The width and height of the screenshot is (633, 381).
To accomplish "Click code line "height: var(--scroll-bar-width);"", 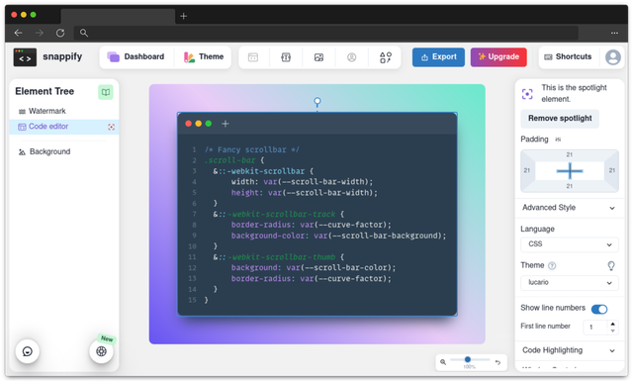I will 305,193.
